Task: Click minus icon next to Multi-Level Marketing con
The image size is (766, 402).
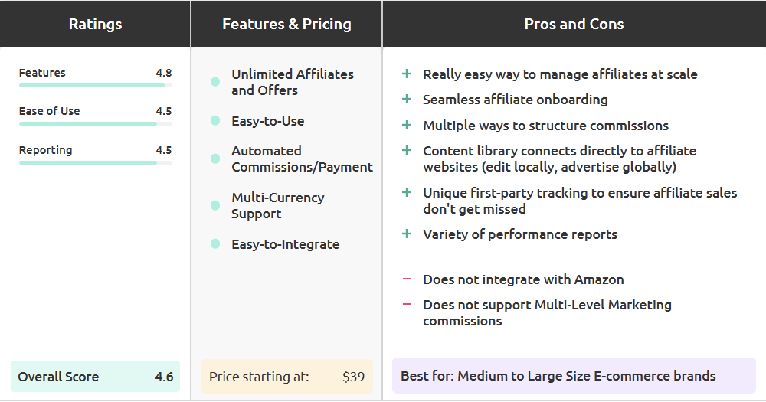Action: point(407,305)
